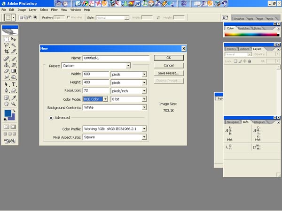
Task: Open the Filter menu
Action: coord(55,9)
